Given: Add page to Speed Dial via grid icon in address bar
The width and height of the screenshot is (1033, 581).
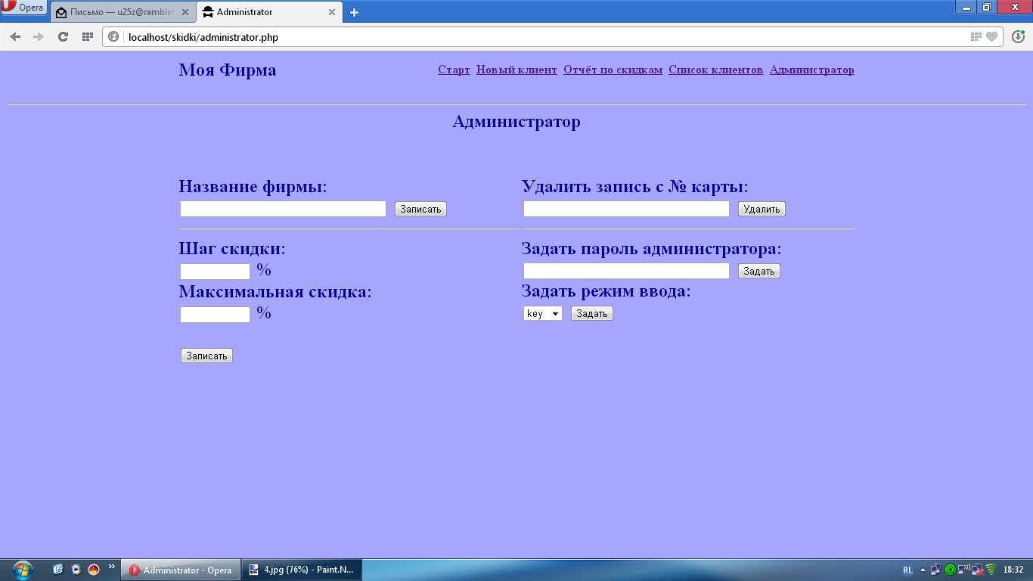Looking at the screenshot, I should [976, 36].
